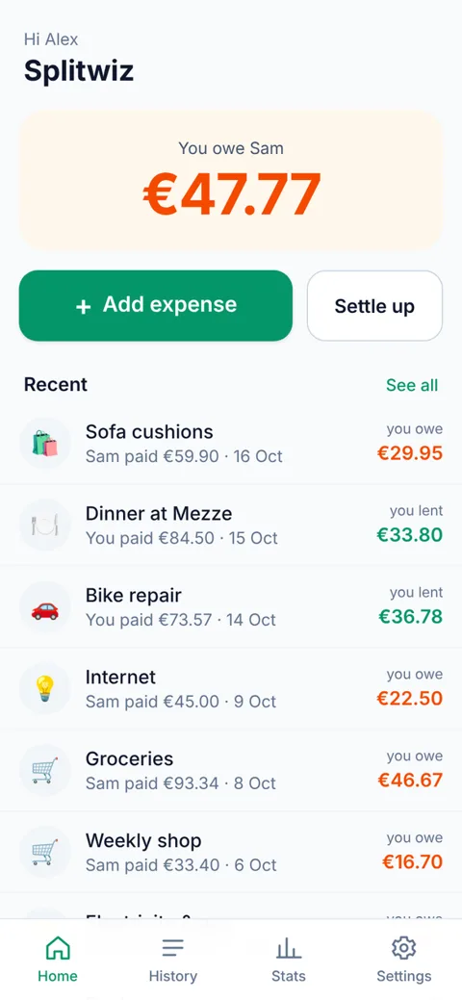Click the Add expense button
462x1000 pixels.
click(x=156, y=305)
